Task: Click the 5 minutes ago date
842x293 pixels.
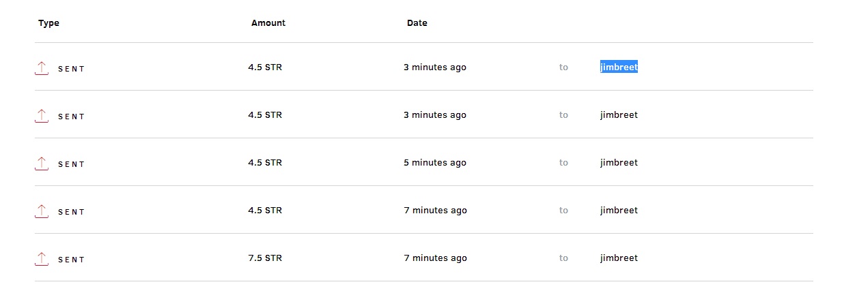Action: click(x=435, y=163)
